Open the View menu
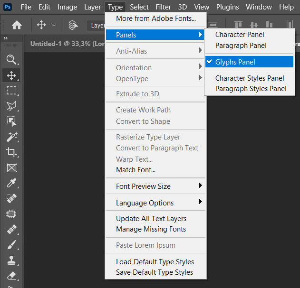Image resolution: width=300 pixels, height=288 pixels. click(202, 7)
